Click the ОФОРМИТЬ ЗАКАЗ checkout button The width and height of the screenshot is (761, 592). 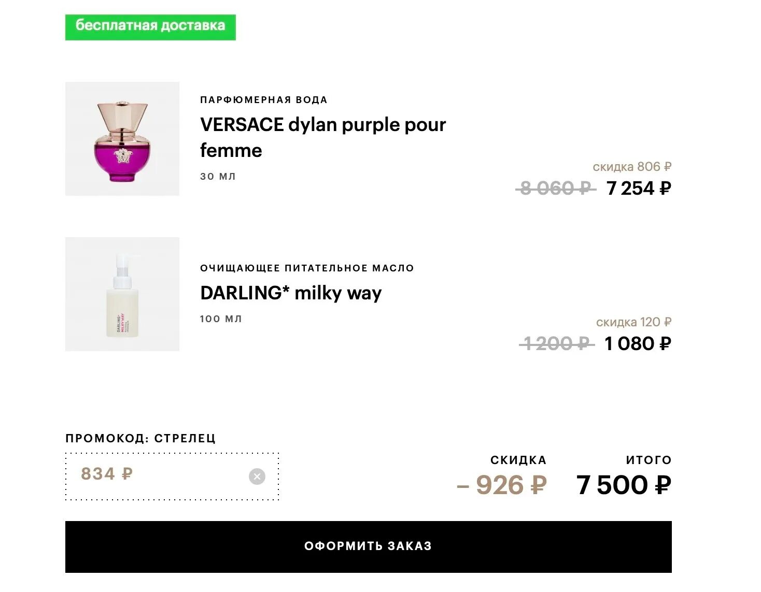[x=368, y=546]
